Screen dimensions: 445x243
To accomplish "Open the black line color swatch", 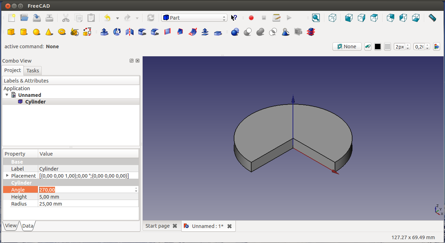I will (x=377, y=47).
